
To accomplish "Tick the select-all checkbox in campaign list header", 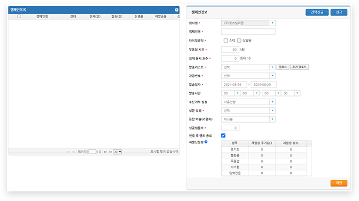I will 19,16.
